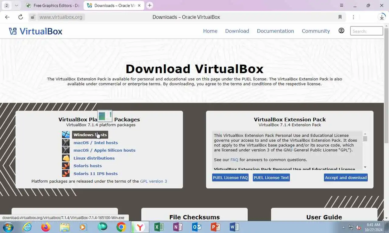Open Solaris hosts link

88,166
